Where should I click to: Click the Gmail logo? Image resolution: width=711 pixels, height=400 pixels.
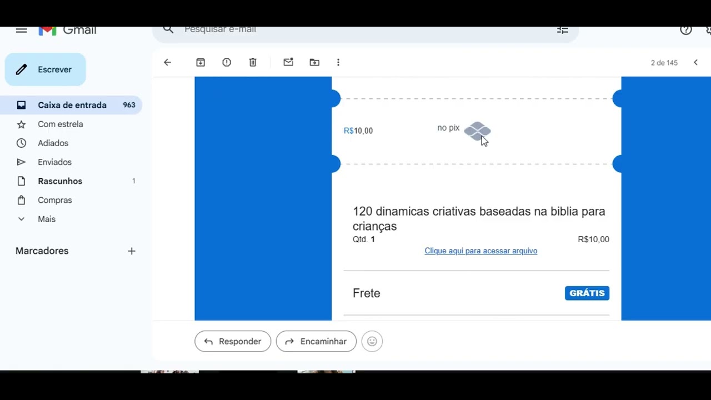[67, 30]
